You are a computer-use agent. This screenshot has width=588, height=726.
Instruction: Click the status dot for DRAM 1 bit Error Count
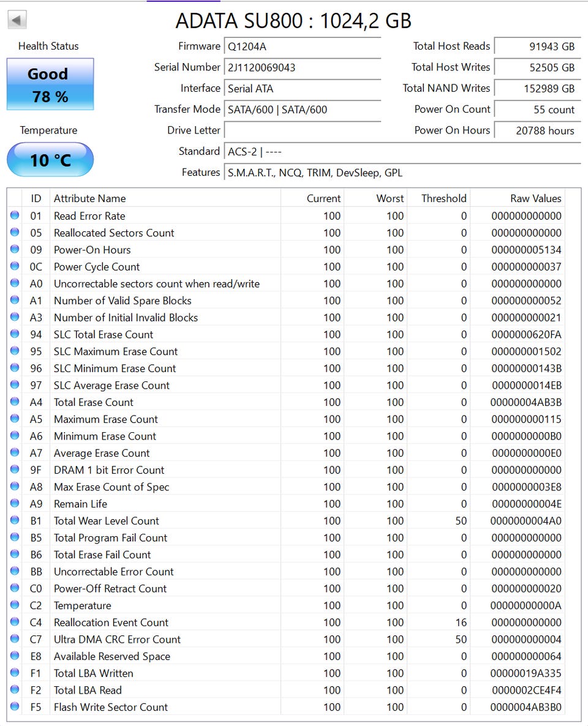(15, 470)
